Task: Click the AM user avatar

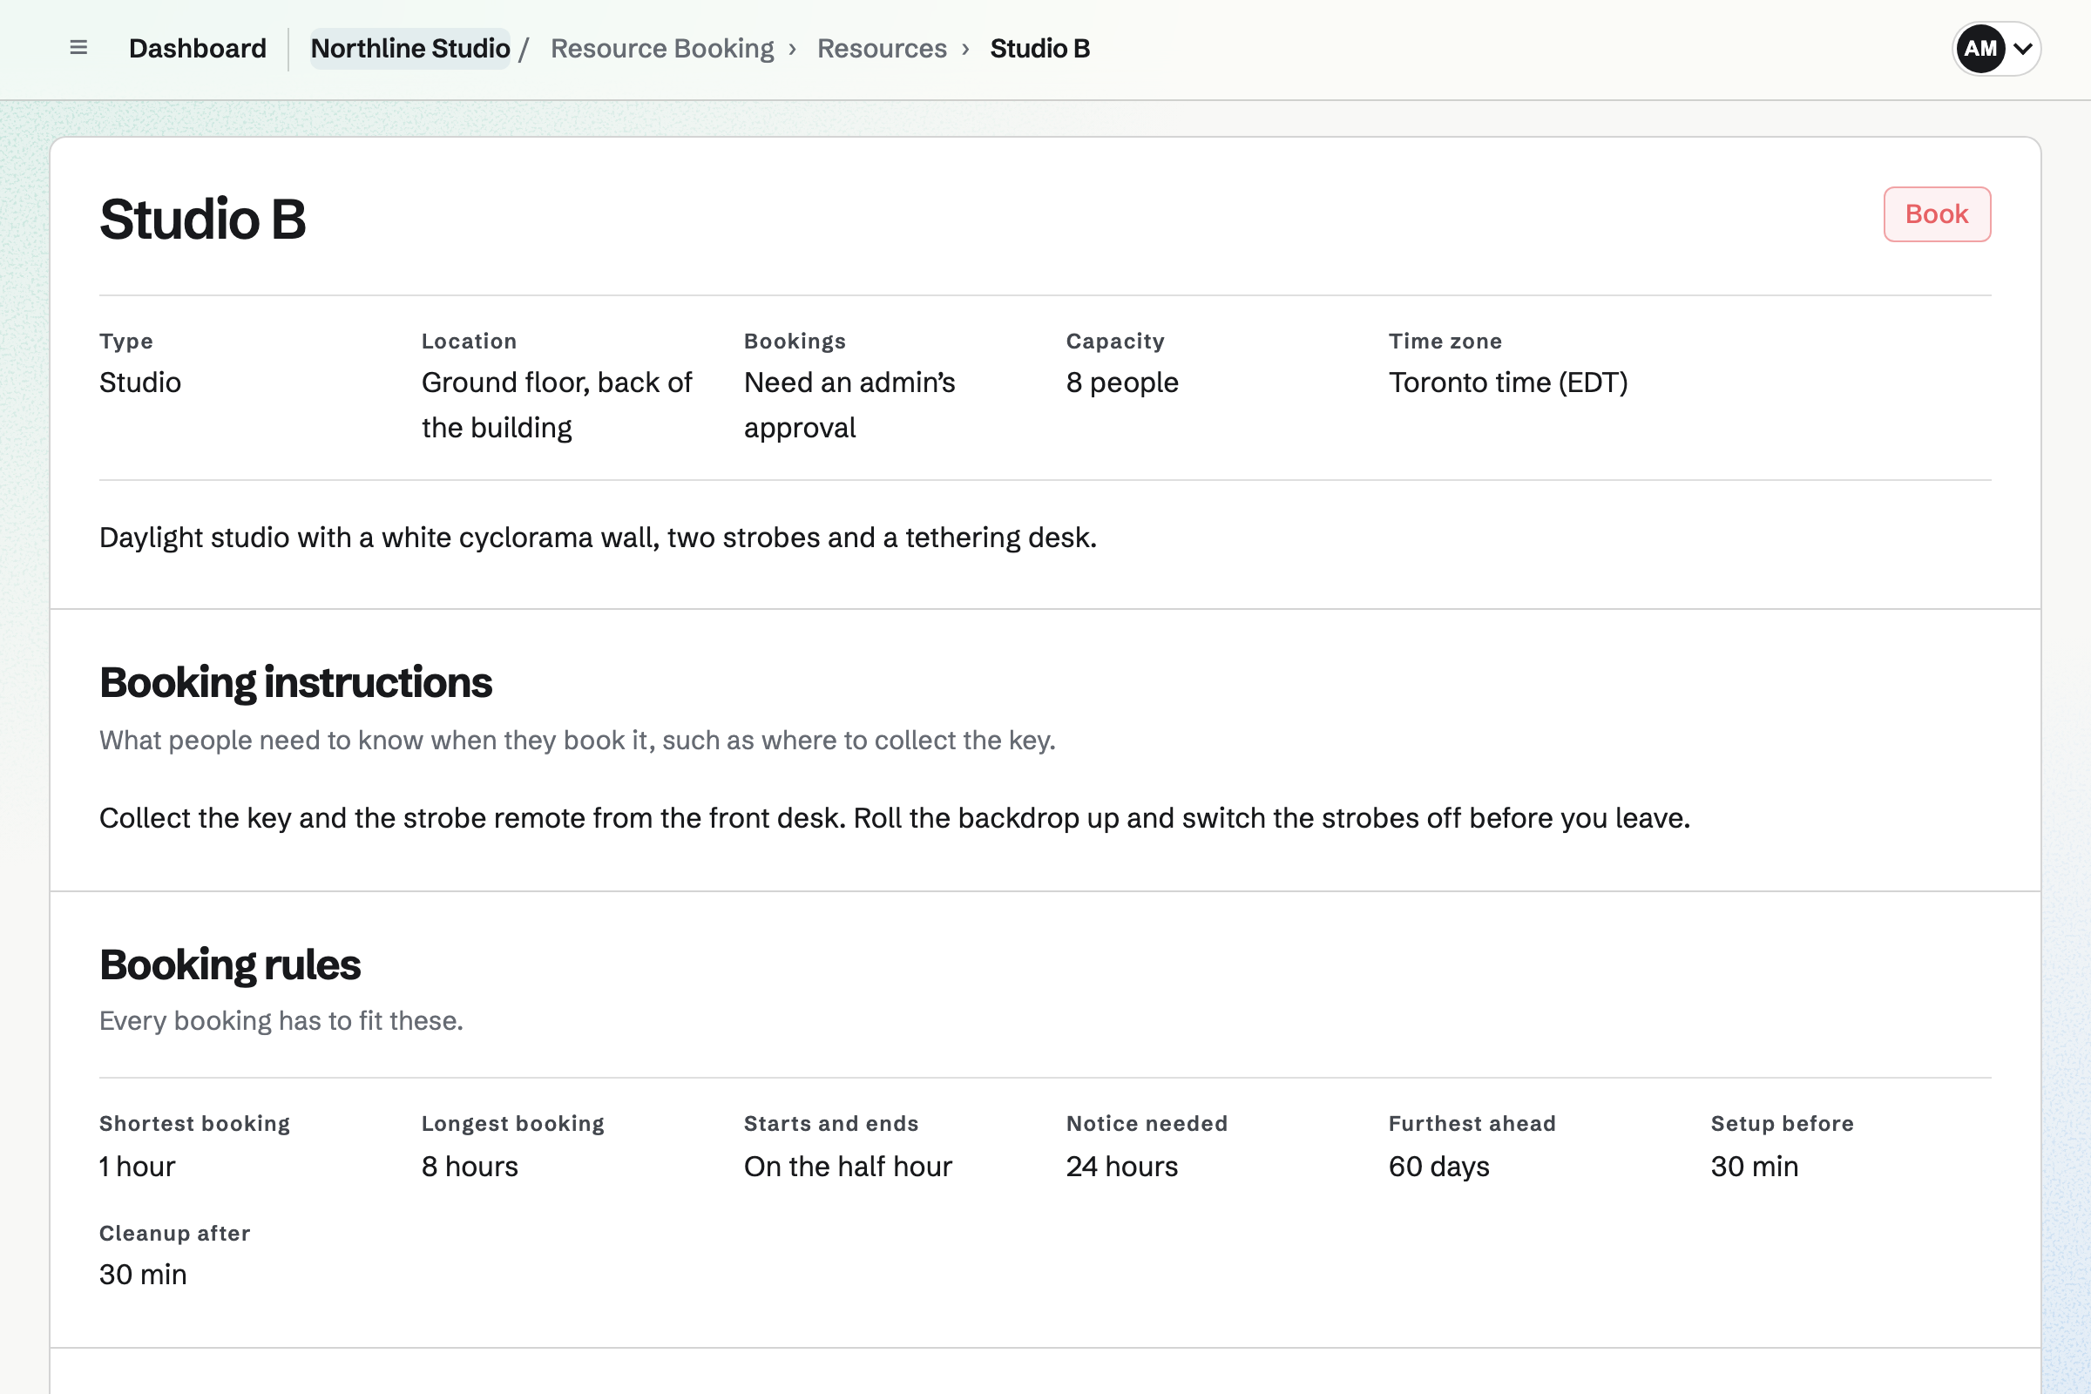Action: coord(1979,49)
